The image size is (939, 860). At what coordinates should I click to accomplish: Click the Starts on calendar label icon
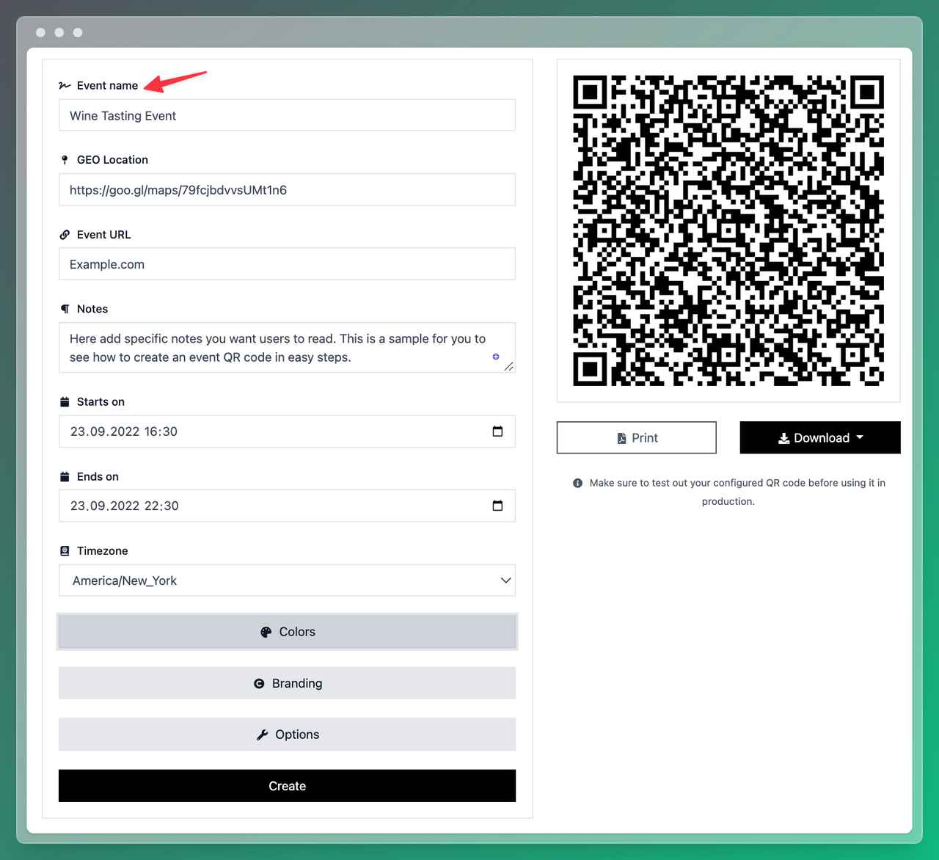[x=65, y=402]
